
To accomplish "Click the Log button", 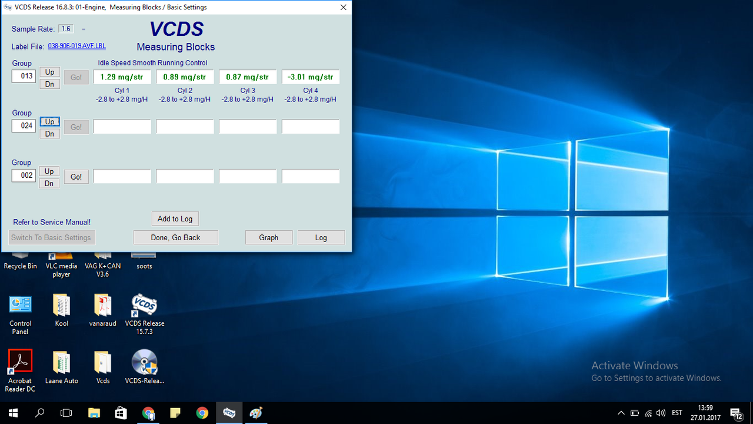I will [321, 237].
